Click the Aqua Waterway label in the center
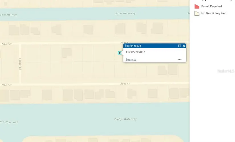 coord(125,13)
